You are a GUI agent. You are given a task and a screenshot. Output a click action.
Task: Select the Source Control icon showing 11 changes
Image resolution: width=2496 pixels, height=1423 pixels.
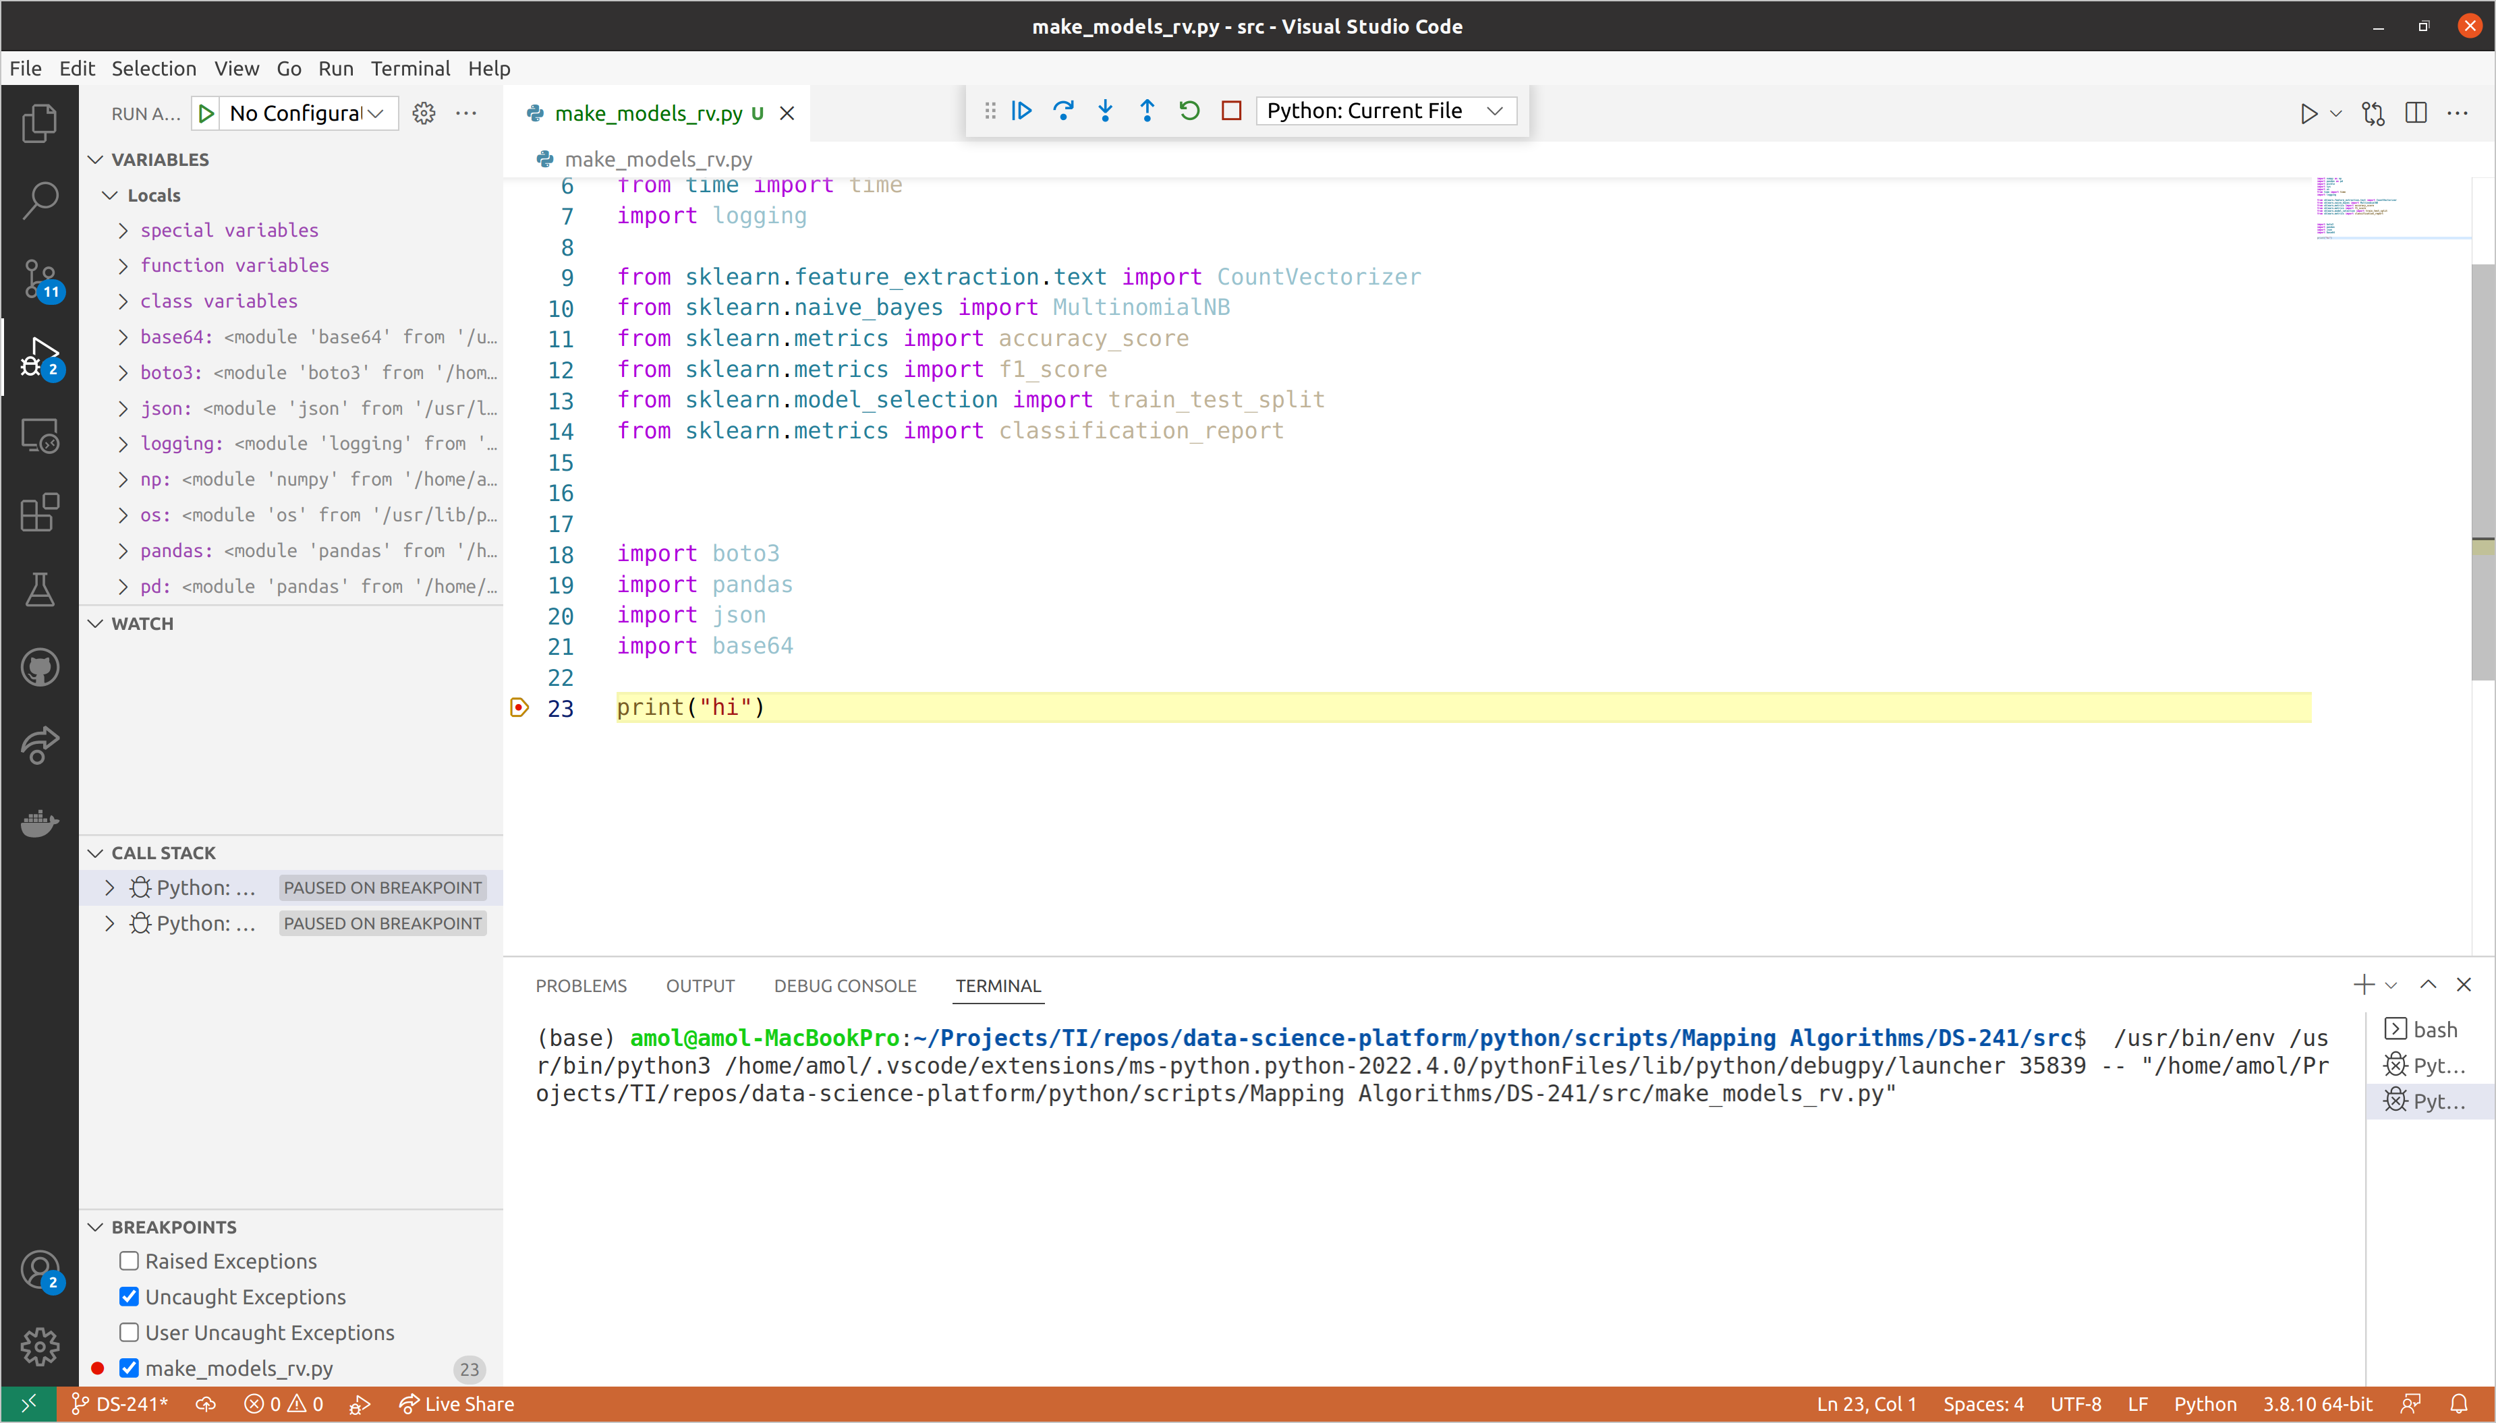coord(39,279)
